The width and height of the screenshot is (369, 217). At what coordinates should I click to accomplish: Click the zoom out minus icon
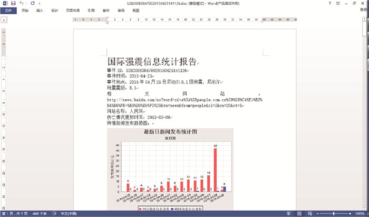tap(316, 213)
